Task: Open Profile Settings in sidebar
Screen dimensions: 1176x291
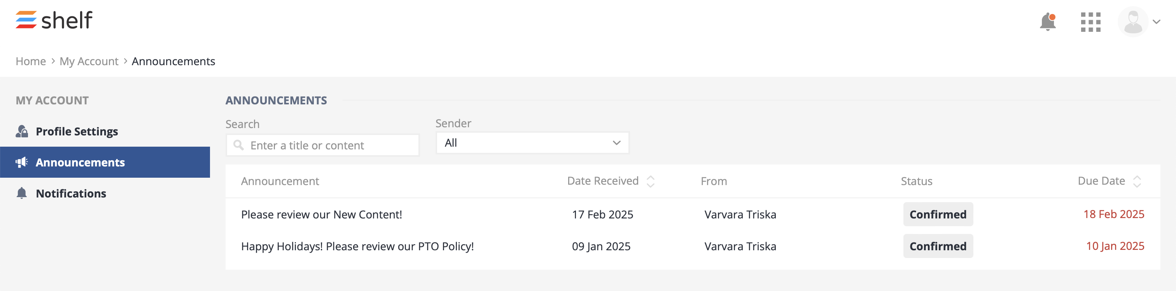Action: pos(77,131)
